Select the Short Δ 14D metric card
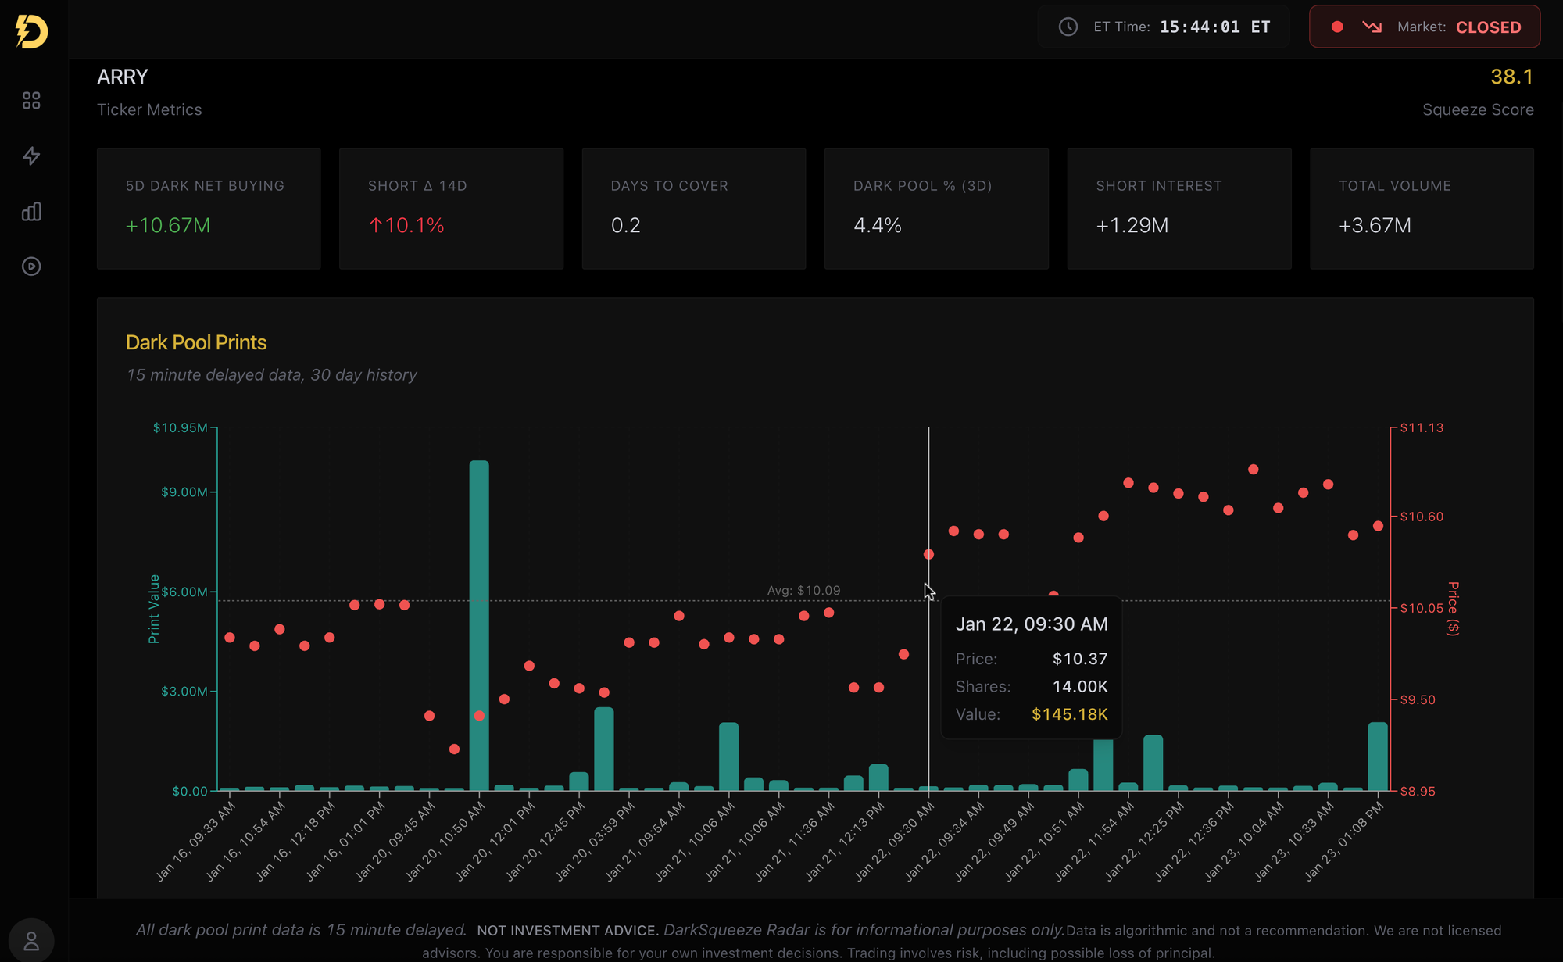Screen dimensions: 1563x962 [451, 209]
